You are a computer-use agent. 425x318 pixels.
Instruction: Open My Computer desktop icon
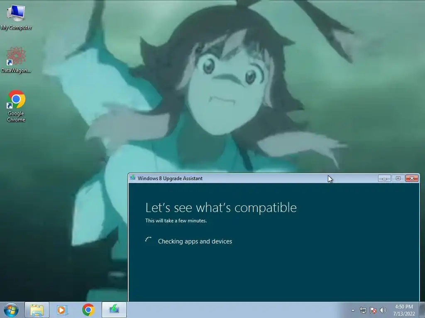(x=16, y=17)
